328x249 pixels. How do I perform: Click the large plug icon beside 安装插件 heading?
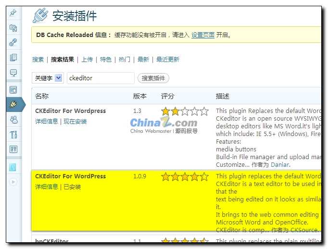click(40, 15)
